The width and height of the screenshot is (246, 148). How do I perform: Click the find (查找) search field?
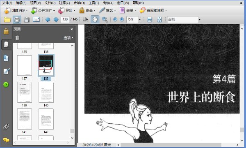pyautogui.click(x=183, y=19)
